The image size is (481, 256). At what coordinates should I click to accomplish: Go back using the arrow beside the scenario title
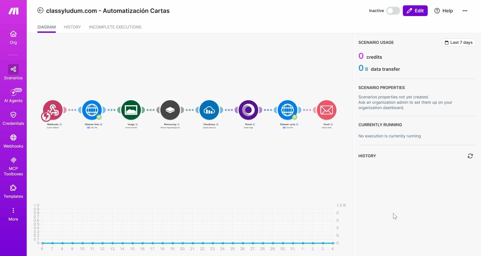(40, 11)
